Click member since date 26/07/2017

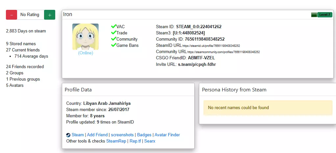pos(119,110)
